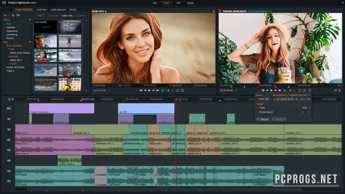The width and height of the screenshot is (345, 194).
Task: Click the remove edit icon in sequence viewer
Action: point(300,90)
